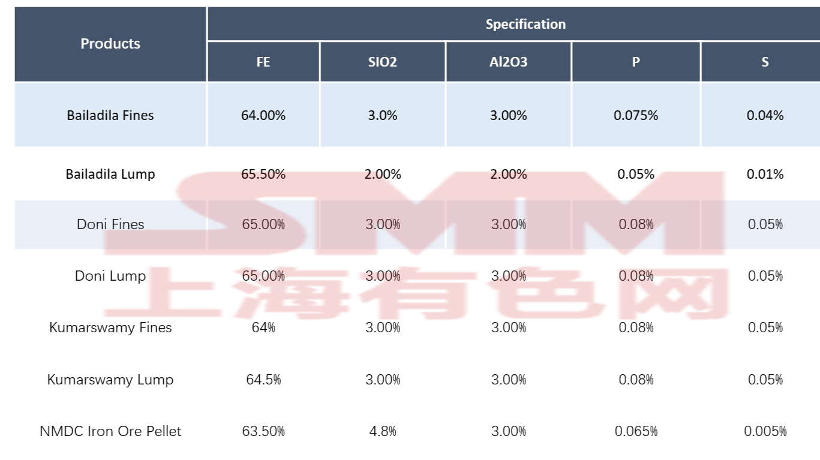Select the 0.075% P value

pyautogui.click(x=636, y=115)
